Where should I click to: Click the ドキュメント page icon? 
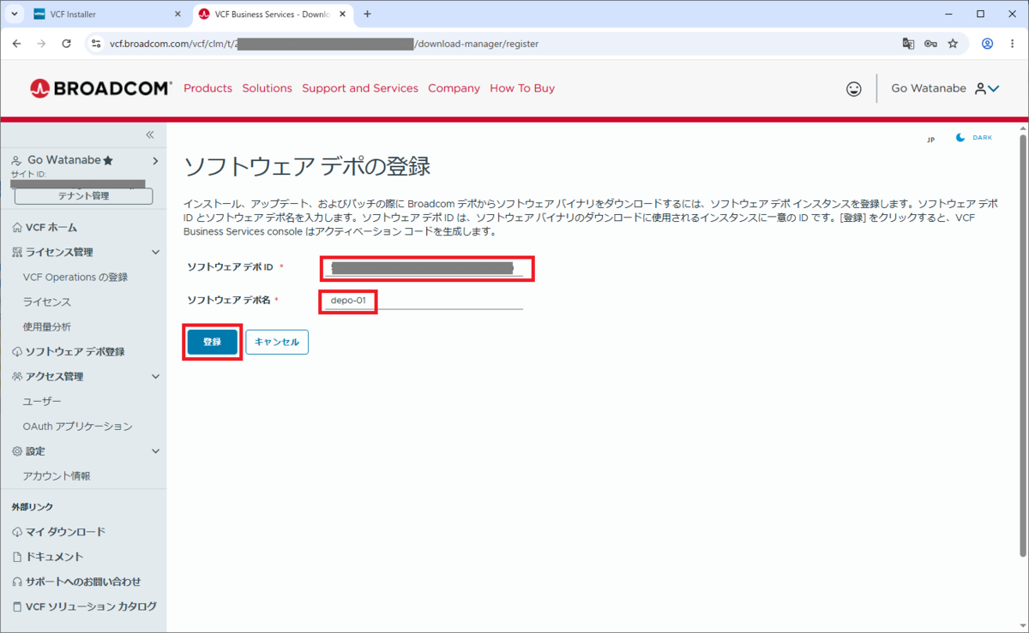[x=17, y=557]
